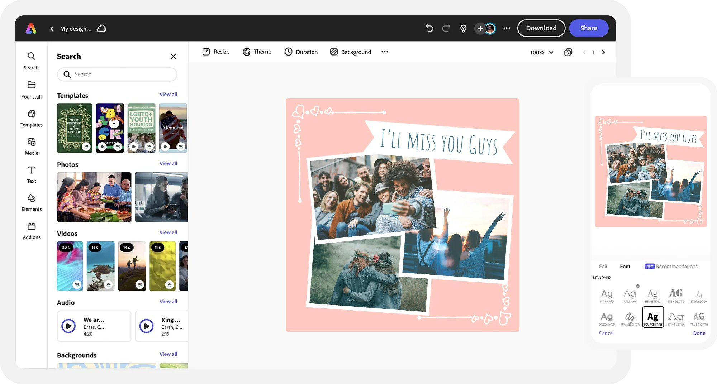Viewport: 717px width, 384px height.
Task: Select the Merry Christmas template thumbnail
Action: [75, 128]
